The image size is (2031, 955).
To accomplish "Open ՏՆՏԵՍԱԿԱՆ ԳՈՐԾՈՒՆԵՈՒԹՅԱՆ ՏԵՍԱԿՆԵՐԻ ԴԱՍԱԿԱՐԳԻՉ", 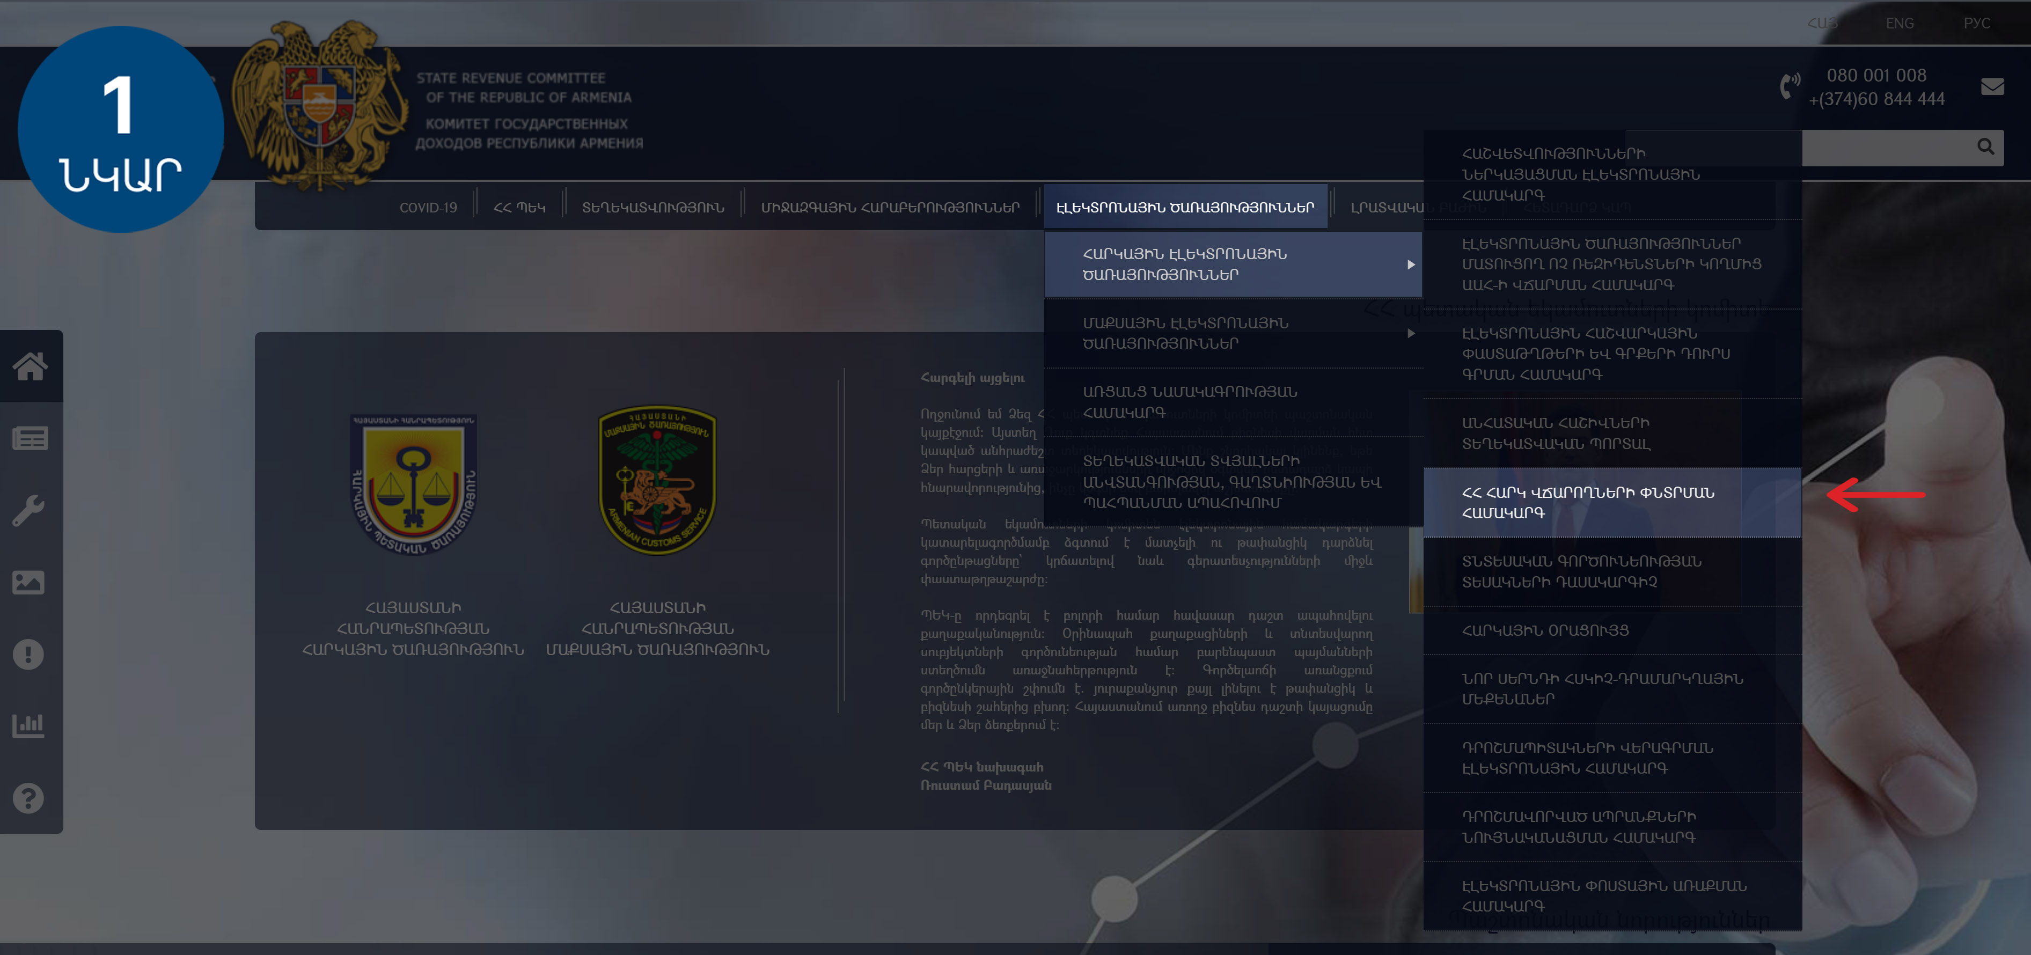I will [x=1612, y=572].
